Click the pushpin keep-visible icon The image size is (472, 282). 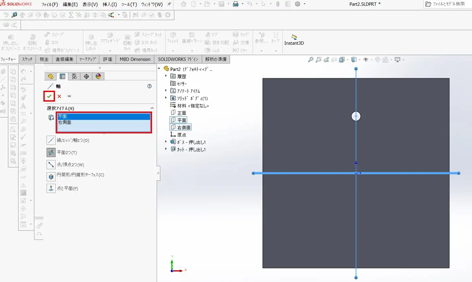coord(69,96)
